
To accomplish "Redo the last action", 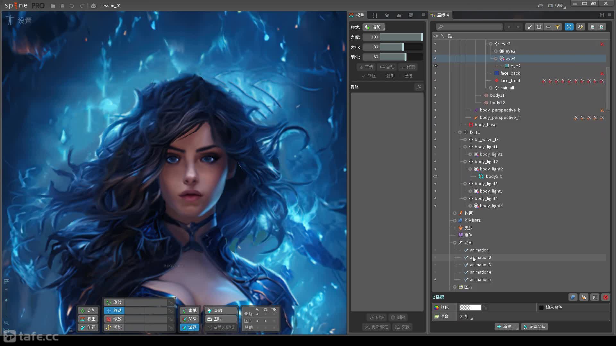I will click(x=82, y=6).
